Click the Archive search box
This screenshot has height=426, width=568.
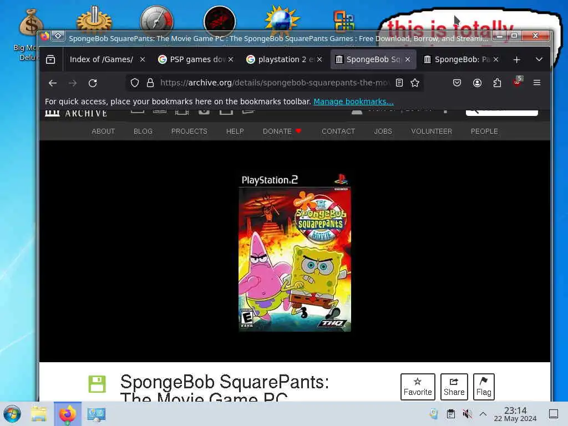501,112
